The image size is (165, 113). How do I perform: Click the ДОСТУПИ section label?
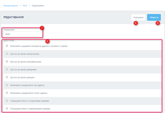click(x=9, y=41)
